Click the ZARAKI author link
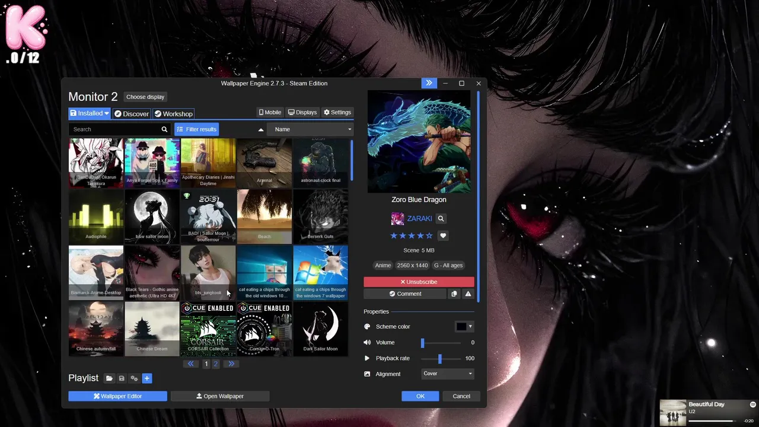 pyautogui.click(x=419, y=219)
